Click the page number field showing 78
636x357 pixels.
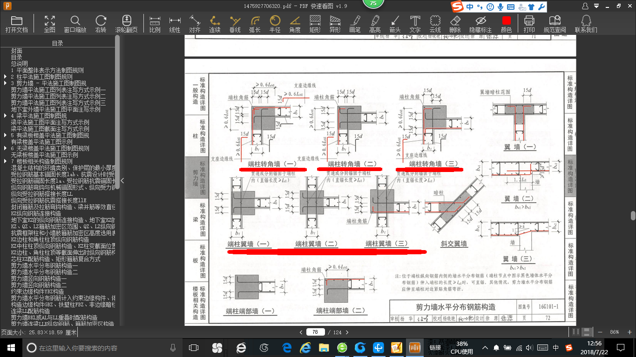[315, 332]
